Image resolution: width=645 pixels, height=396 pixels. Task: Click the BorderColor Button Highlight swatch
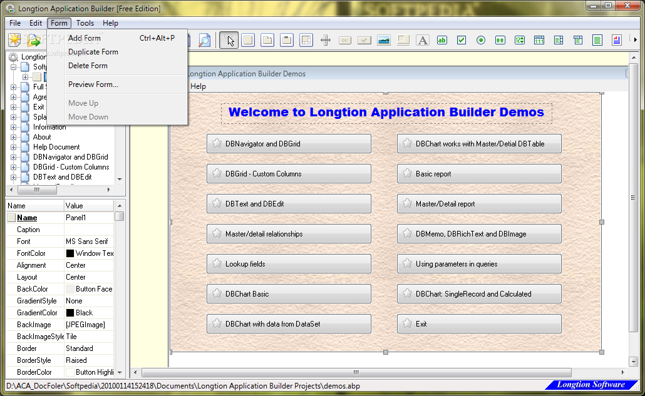click(x=70, y=372)
